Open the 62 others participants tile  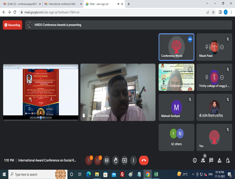point(176,137)
